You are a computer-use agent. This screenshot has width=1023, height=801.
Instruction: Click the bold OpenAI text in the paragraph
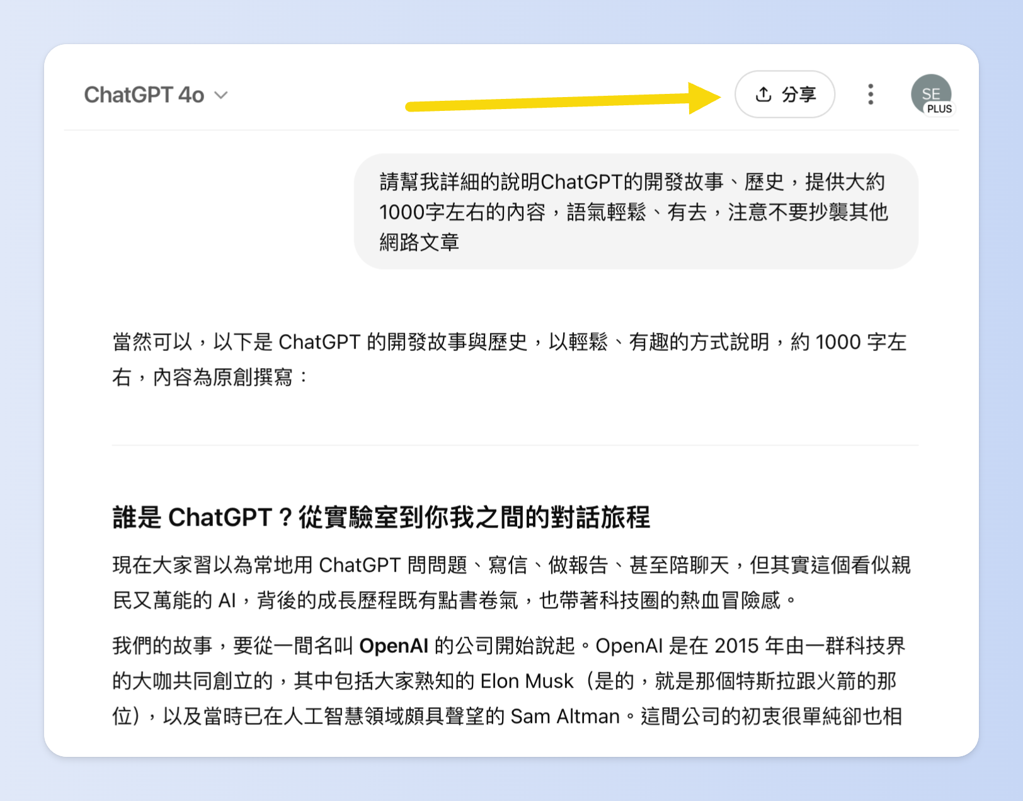[x=394, y=646]
